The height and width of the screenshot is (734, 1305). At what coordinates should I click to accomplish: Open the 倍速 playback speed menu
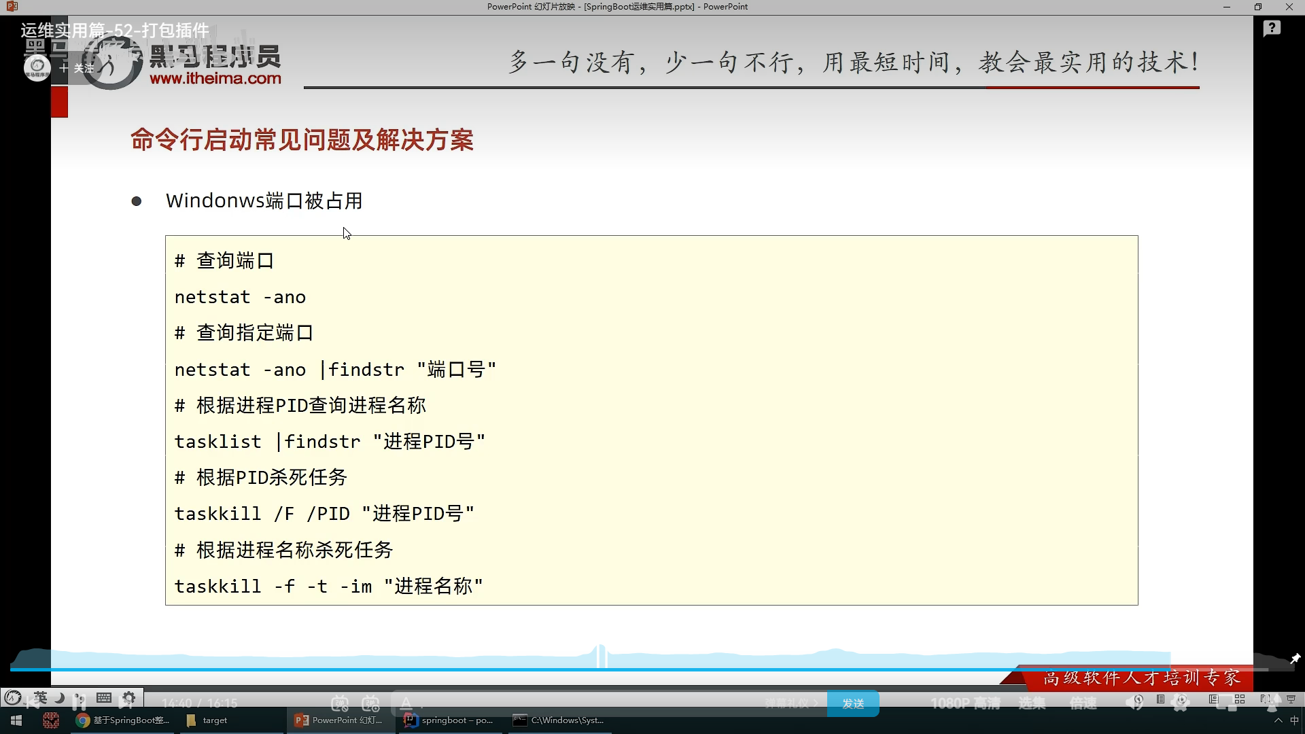pos(1083,703)
